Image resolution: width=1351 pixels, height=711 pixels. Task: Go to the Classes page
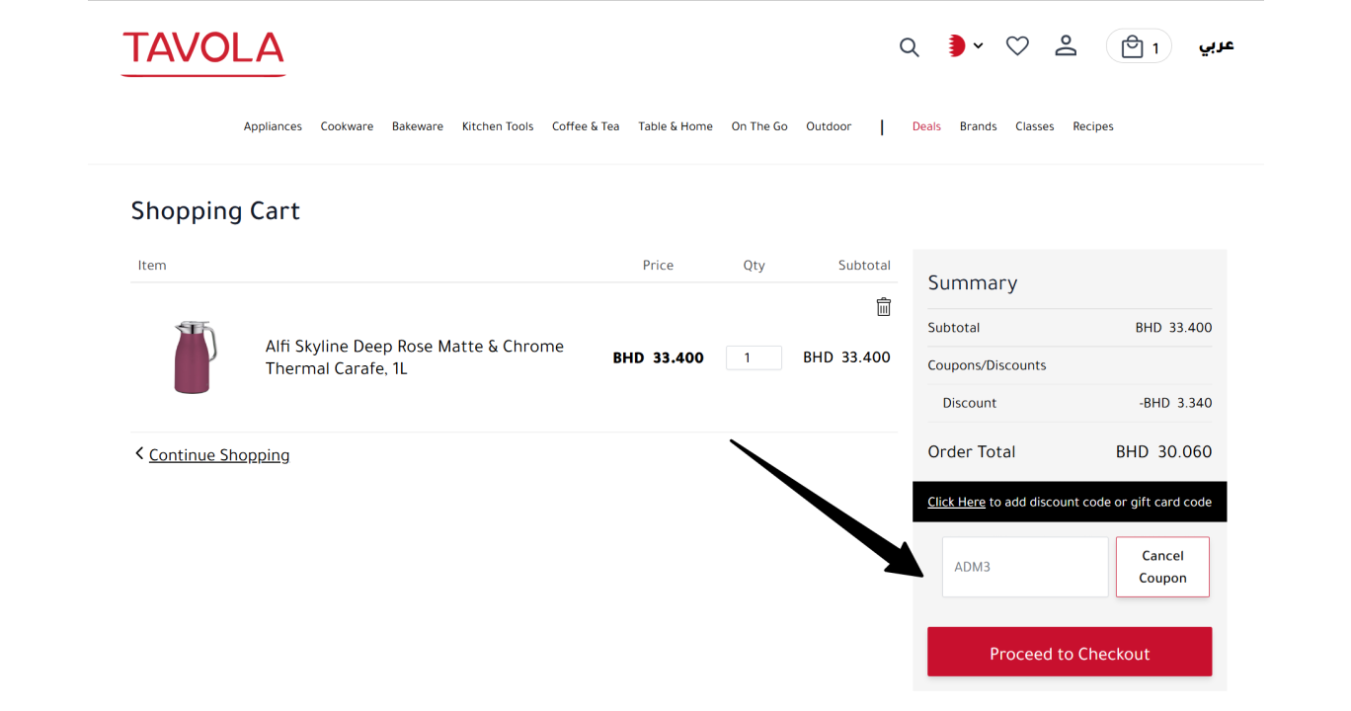pyautogui.click(x=1035, y=126)
